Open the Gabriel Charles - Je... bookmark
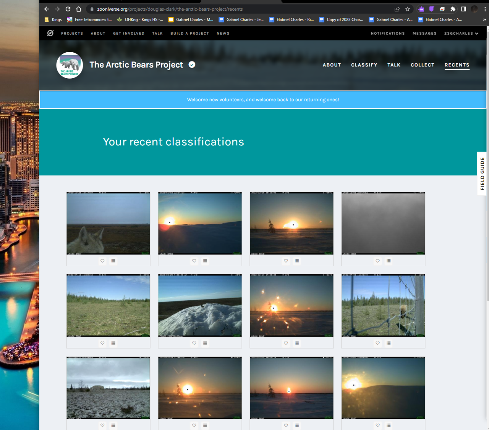This screenshot has width=489, height=430. point(241,19)
